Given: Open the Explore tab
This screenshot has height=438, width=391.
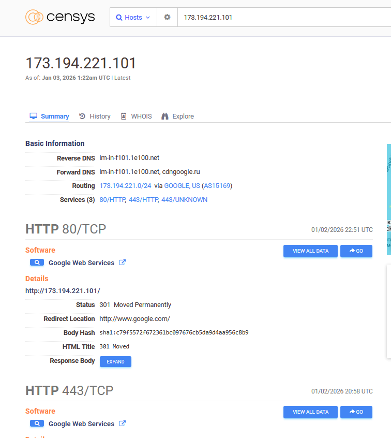Looking at the screenshot, I should tap(178, 116).
